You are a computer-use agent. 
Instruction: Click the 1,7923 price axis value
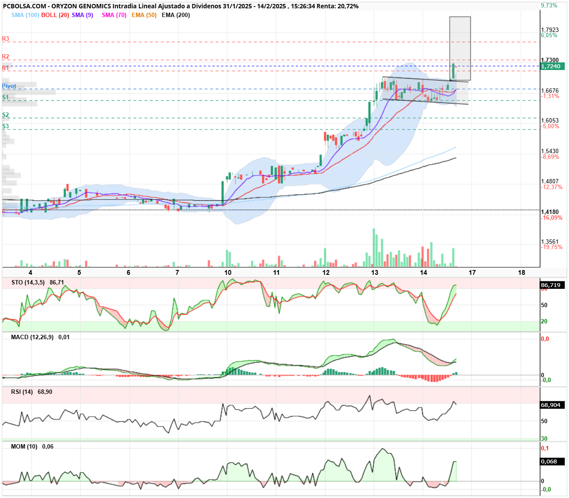pos(550,30)
